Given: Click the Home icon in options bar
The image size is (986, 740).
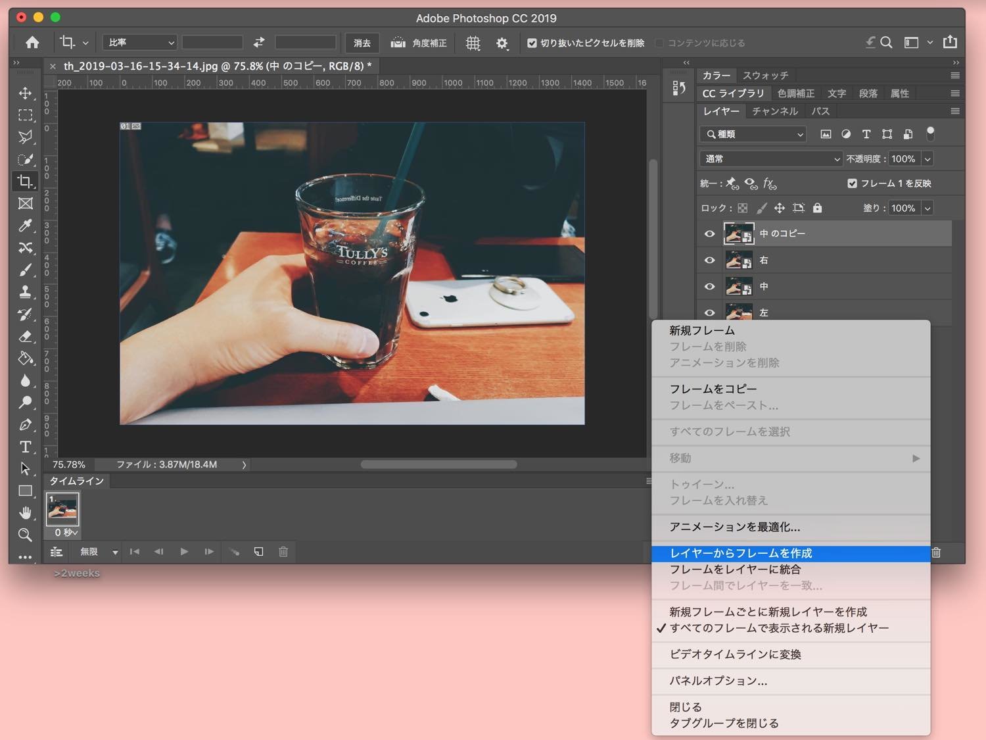Looking at the screenshot, I should 32,43.
